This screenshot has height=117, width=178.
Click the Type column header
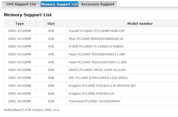point(20,23)
